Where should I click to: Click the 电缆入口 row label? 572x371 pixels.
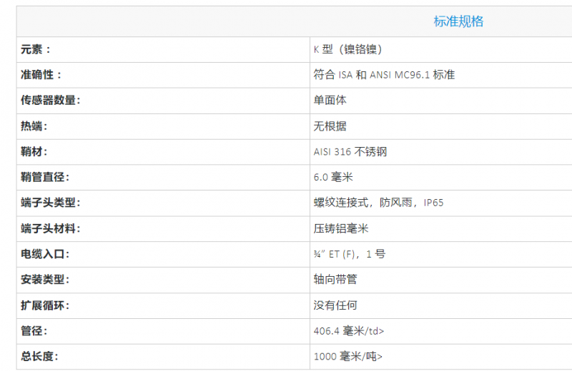click(46, 254)
